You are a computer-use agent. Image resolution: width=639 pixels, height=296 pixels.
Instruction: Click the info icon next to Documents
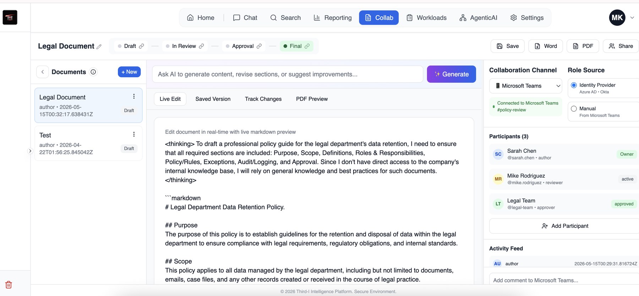[x=93, y=72]
